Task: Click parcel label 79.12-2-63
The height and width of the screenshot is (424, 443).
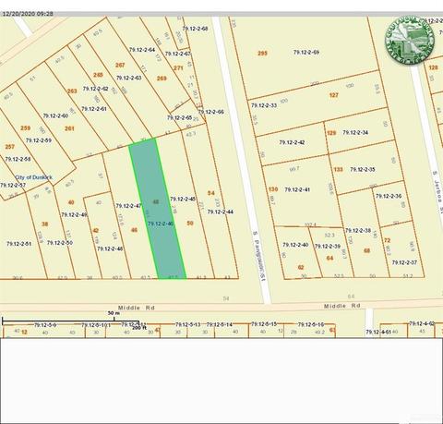Action: pyautogui.click(x=129, y=78)
